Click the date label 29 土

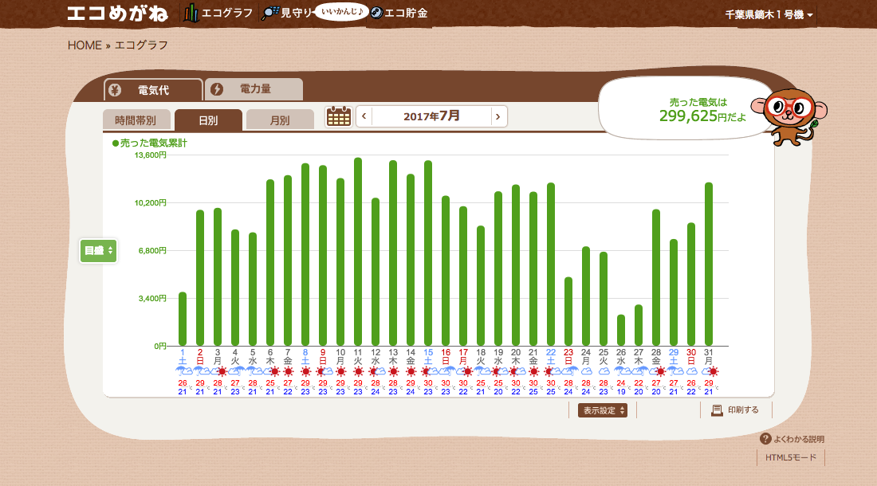(674, 357)
